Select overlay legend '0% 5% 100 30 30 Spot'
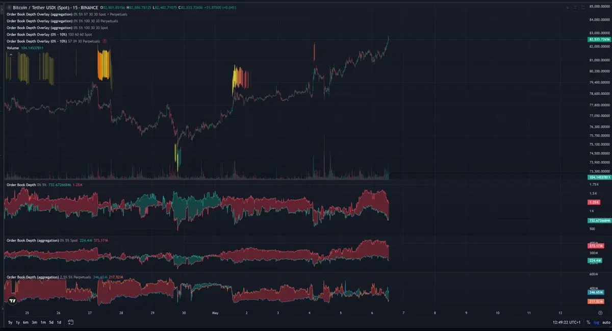The height and width of the screenshot is (331, 612). pyautogui.click(x=57, y=28)
